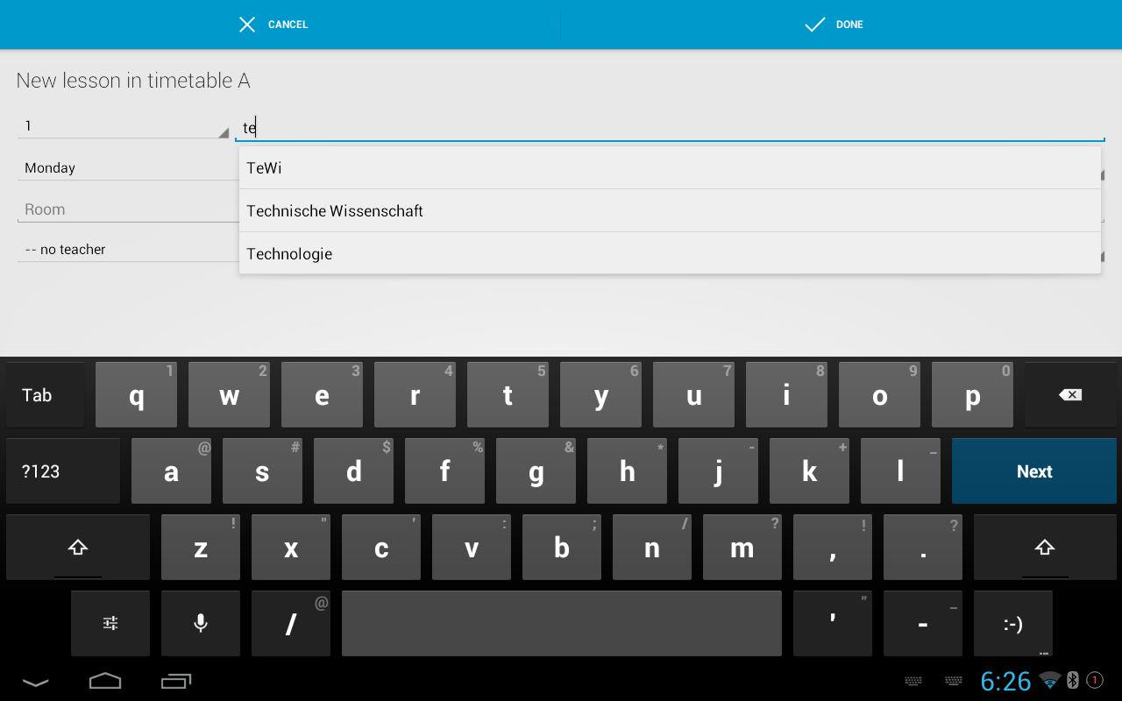This screenshot has height=701, width=1122.
Task: Toggle the right Shift key
Action: tap(1045, 548)
